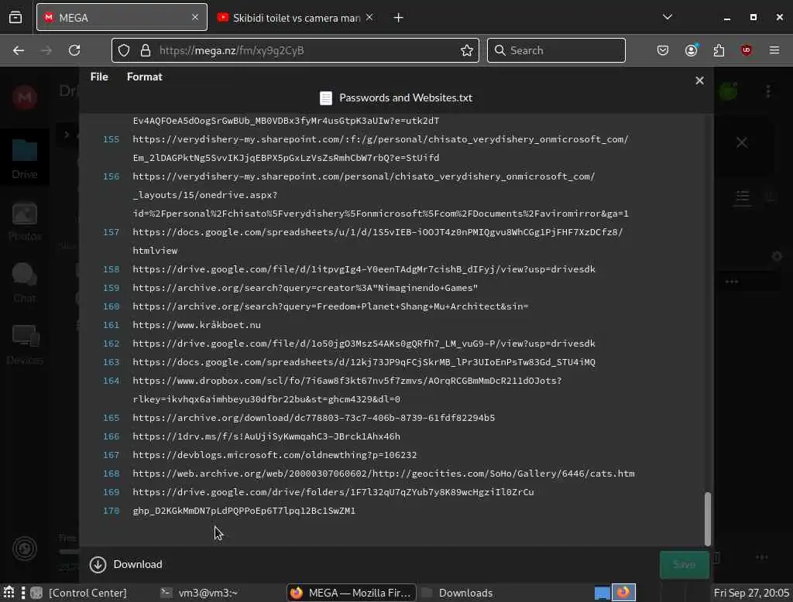The image size is (793, 602).
Task: Go back to previous page
Action: coord(19,50)
